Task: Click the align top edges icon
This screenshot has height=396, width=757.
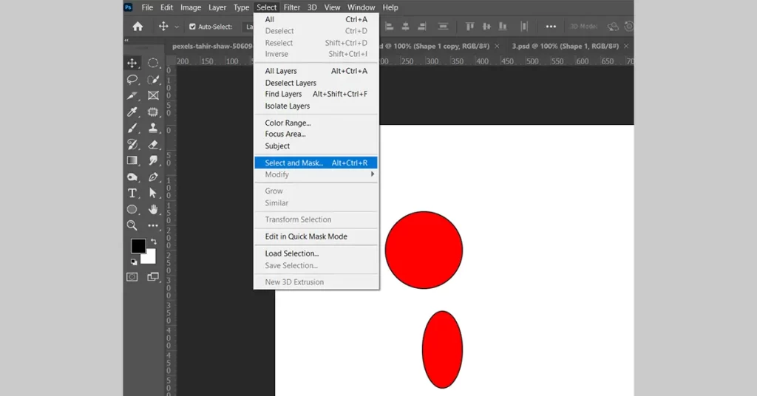Action: point(469,27)
